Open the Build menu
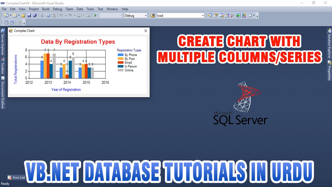Screen dimensions: 332x187 click(x=46, y=9)
